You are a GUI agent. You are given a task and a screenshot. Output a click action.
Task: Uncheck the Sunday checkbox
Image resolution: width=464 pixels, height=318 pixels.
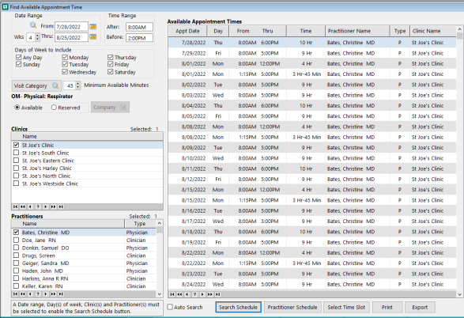click(x=19, y=64)
